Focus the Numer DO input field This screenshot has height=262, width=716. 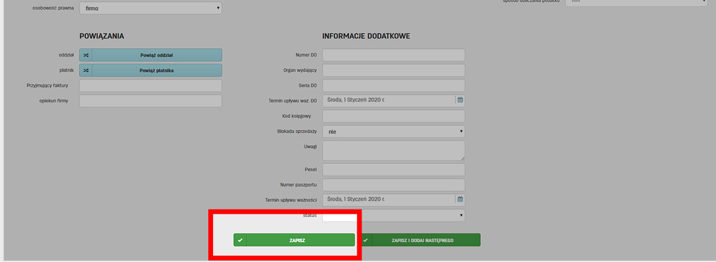coord(394,55)
